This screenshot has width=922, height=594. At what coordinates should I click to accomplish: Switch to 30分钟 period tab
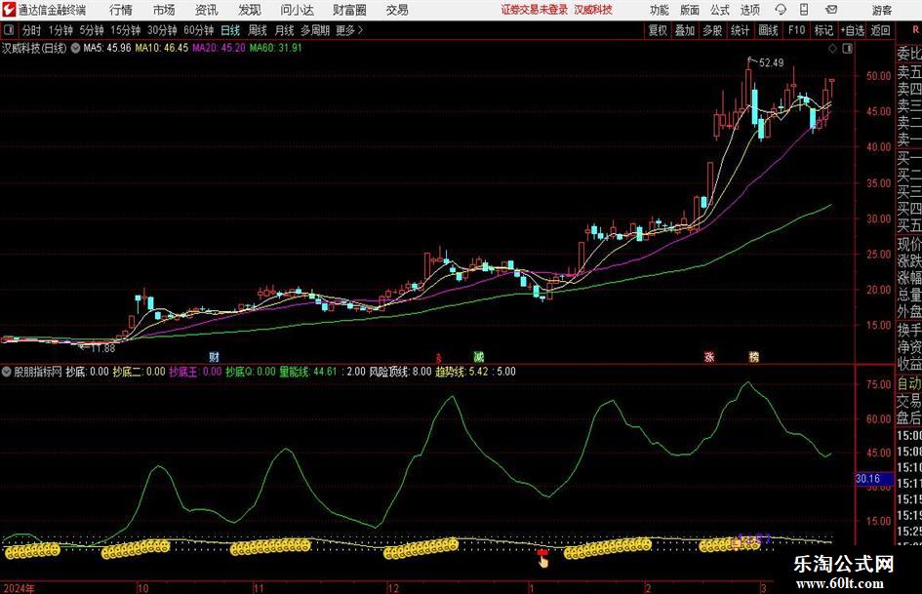point(162,30)
